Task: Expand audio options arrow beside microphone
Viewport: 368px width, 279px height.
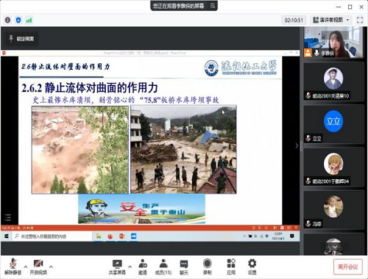Action: pos(26,267)
